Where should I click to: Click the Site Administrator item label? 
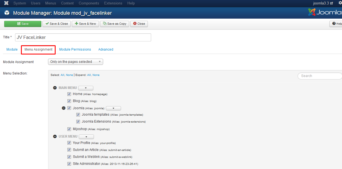tap(86, 164)
